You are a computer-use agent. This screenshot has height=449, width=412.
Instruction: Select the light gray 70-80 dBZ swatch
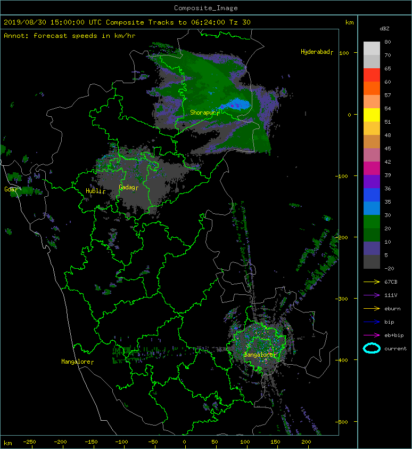tap(372, 49)
